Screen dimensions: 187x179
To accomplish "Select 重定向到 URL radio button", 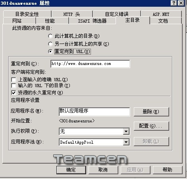I will [50, 51].
